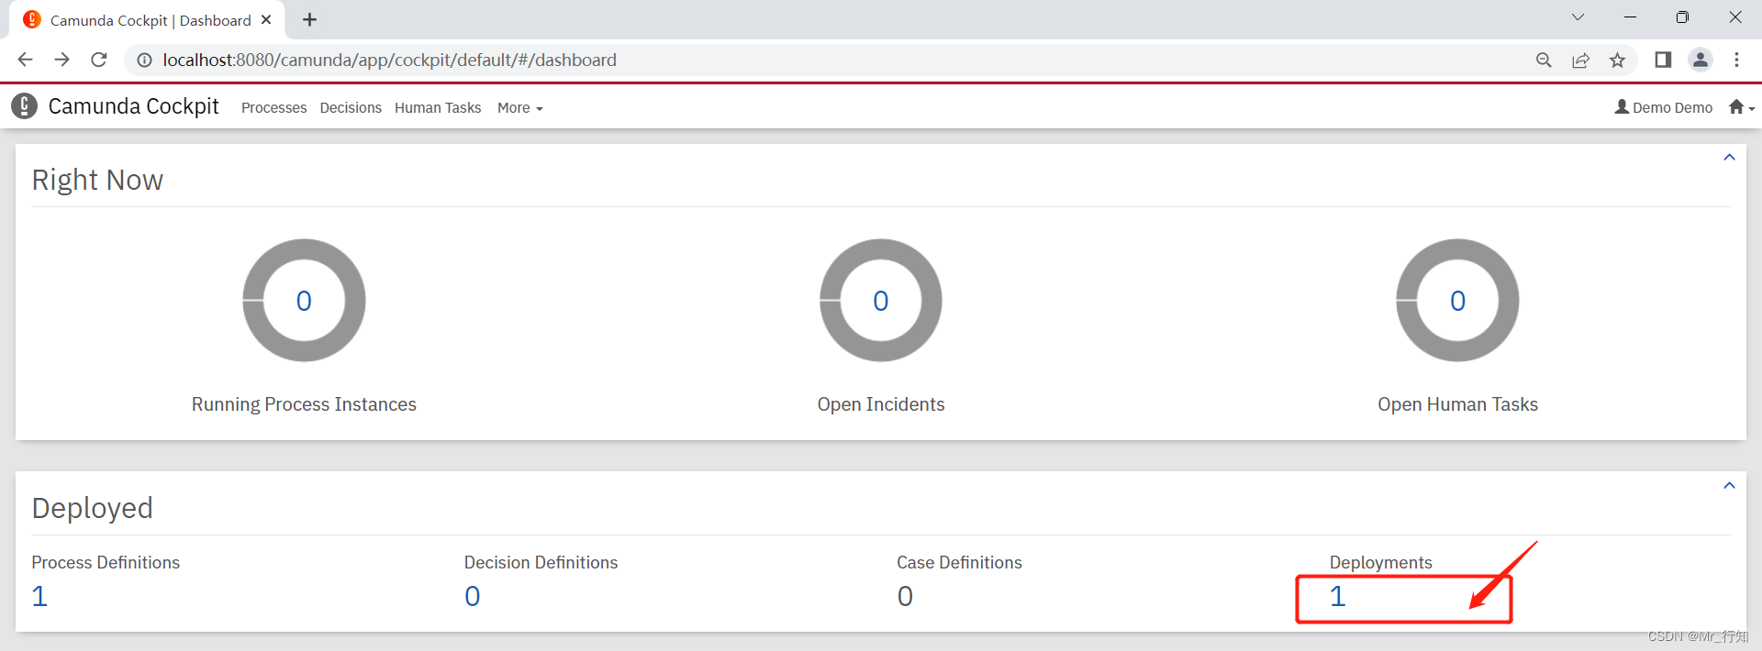Toggle the browser side panel icon
Image resolution: width=1762 pixels, height=651 pixels.
[1663, 60]
